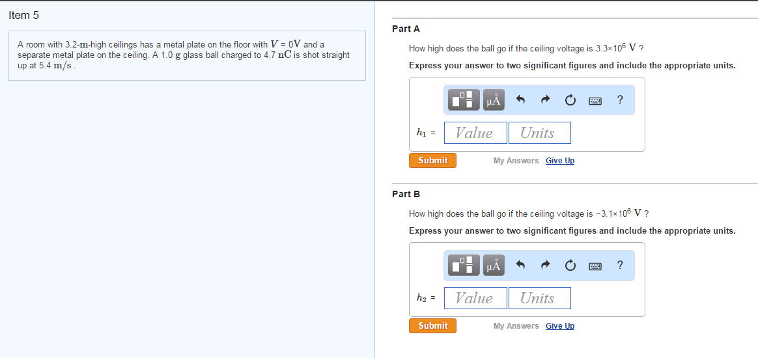Redo entry in Part A toolbar

[x=545, y=100]
